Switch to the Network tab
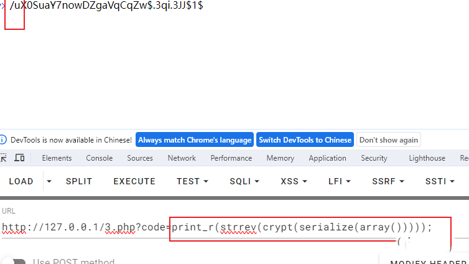The height and width of the screenshot is (264, 469). pos(182,158)
